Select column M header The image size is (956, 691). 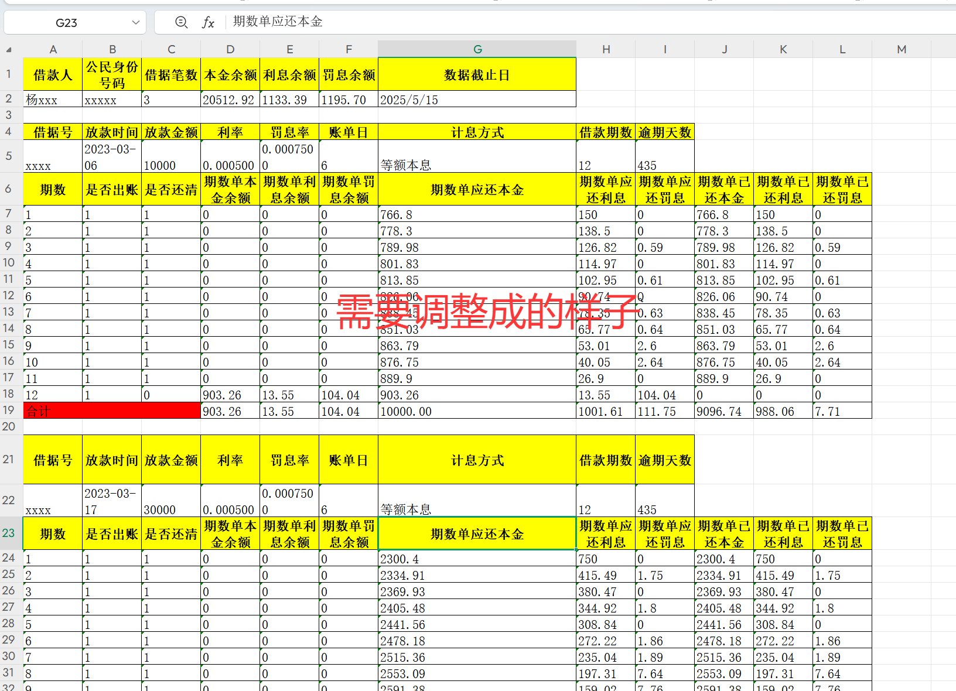click(x=902, y=49)
